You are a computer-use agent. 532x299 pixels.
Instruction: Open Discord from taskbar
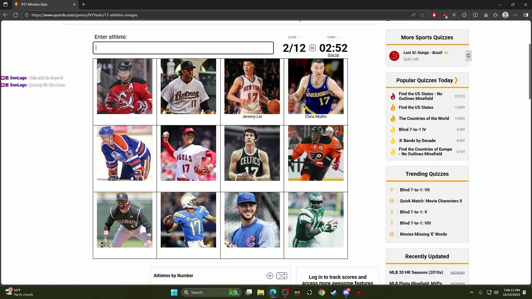[x=346, y=292]
